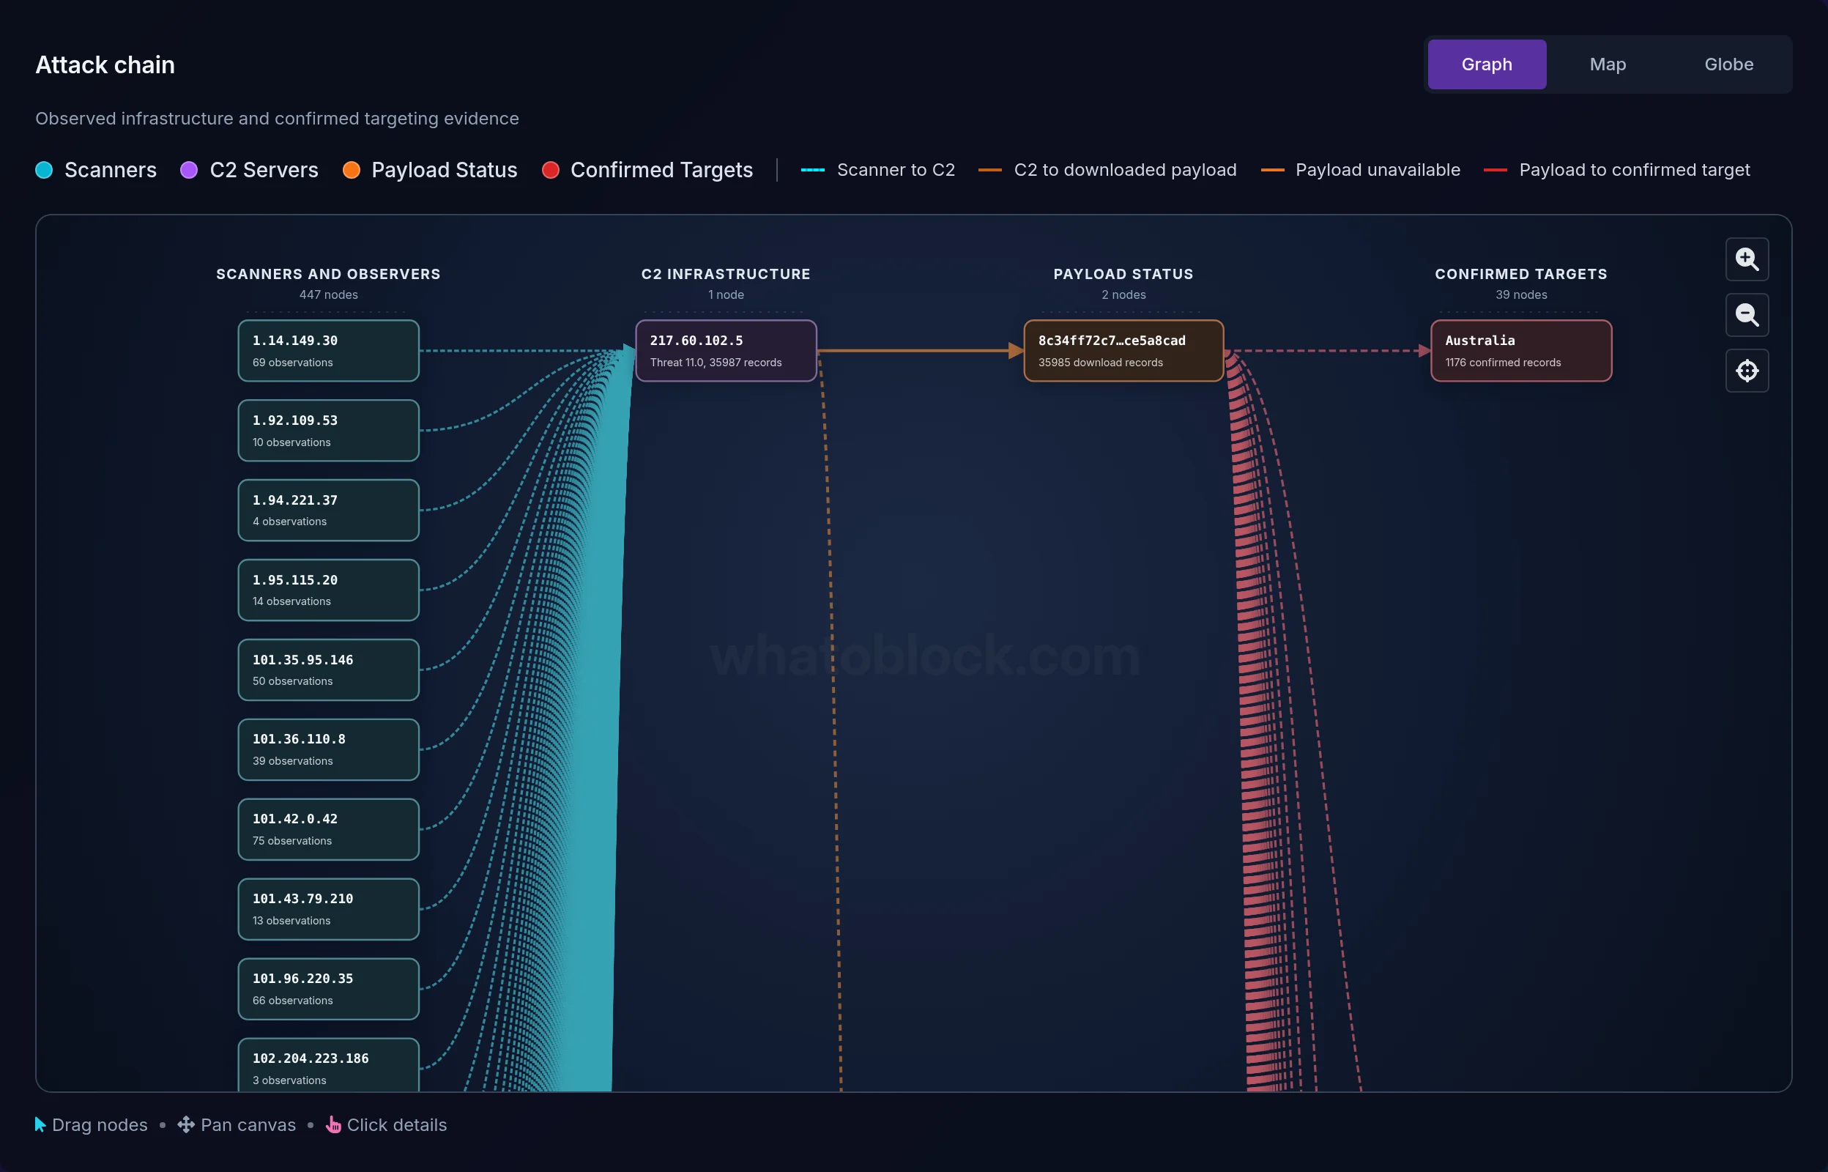Select scanner node 1.95.115.20
The width and height of the screenshot is (1828, 1172).
(x=329, y=590)
